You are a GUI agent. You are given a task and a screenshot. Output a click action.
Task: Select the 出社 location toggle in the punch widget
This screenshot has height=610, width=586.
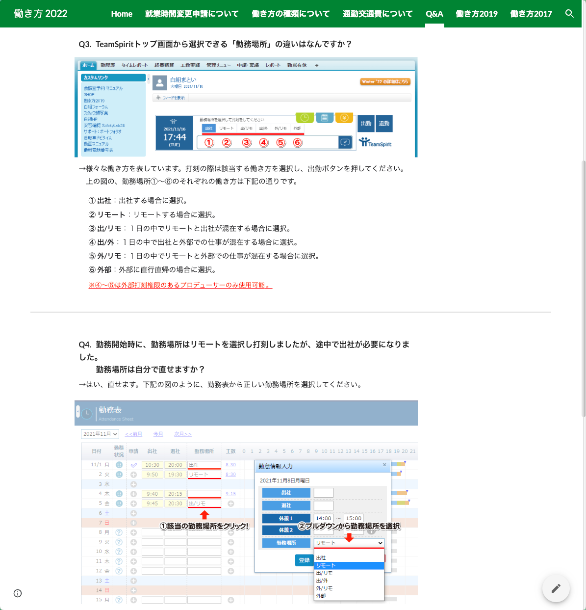(x=209, y=128)
